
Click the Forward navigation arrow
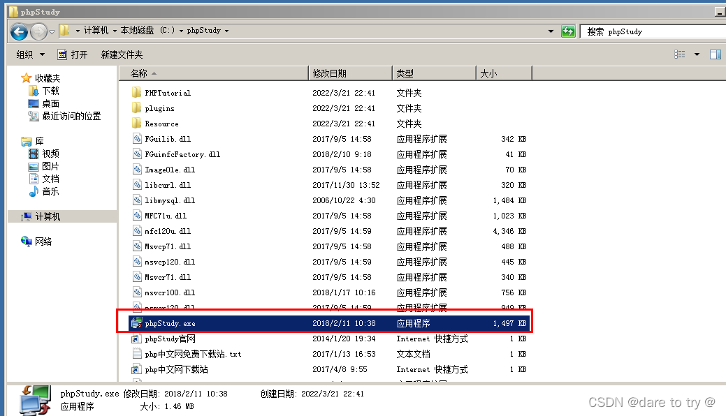coord(39,32)
